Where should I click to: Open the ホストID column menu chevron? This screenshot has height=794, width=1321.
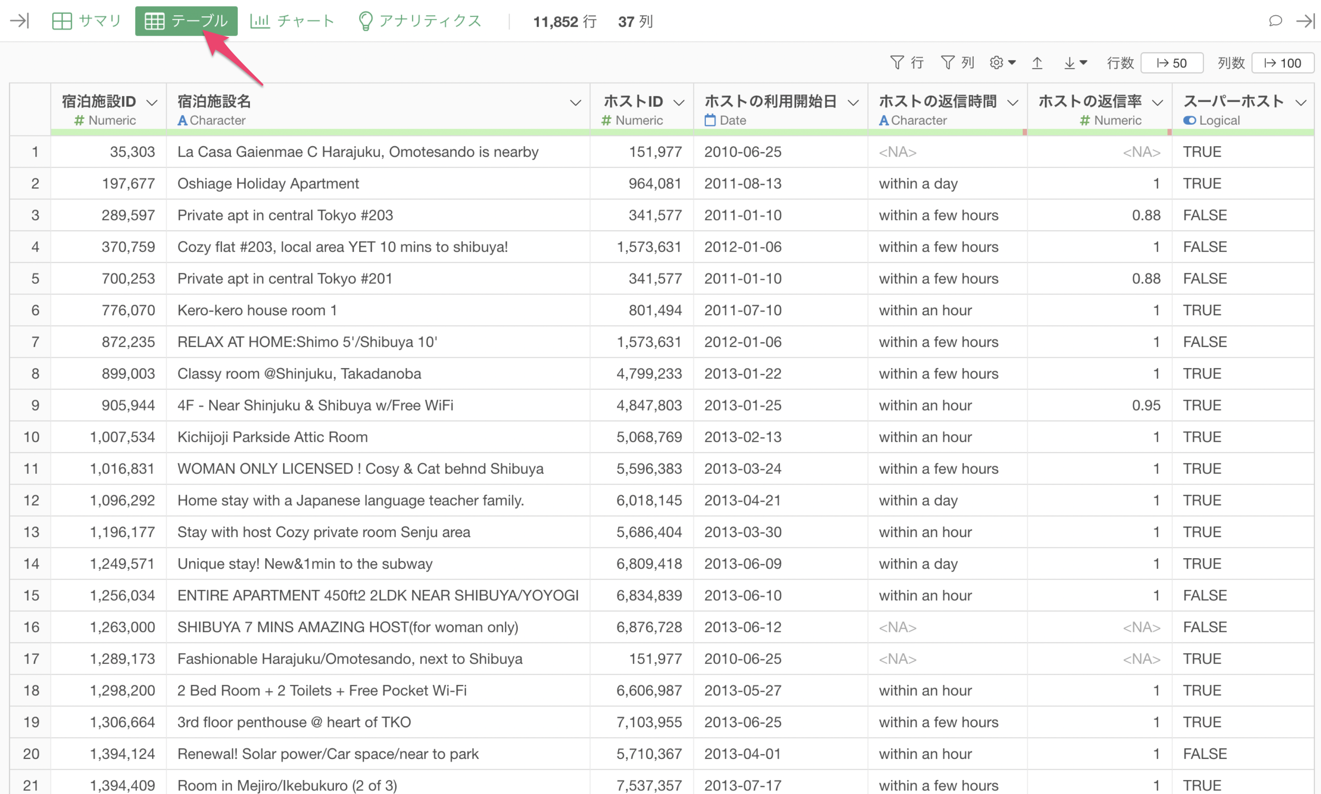(x=679, y=102)
